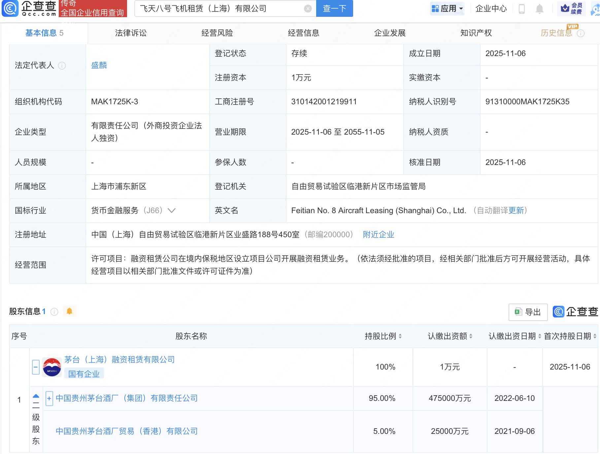This screenshot has height=454, width=600.
Task: Click info icon next to 法定代表人
Action: coord(62,66)
